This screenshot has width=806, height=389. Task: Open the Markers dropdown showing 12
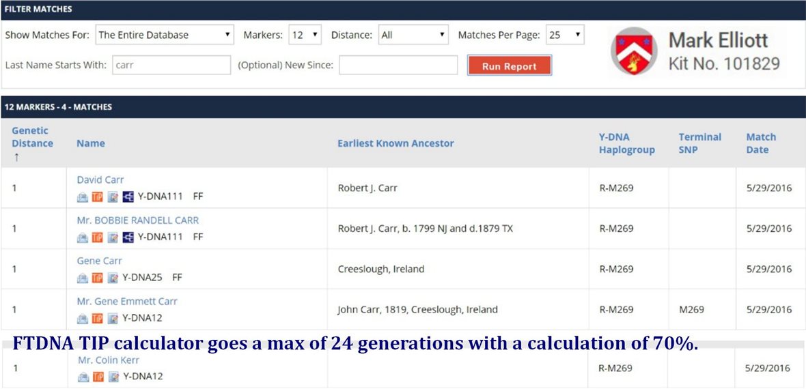(x=305, y=35)
